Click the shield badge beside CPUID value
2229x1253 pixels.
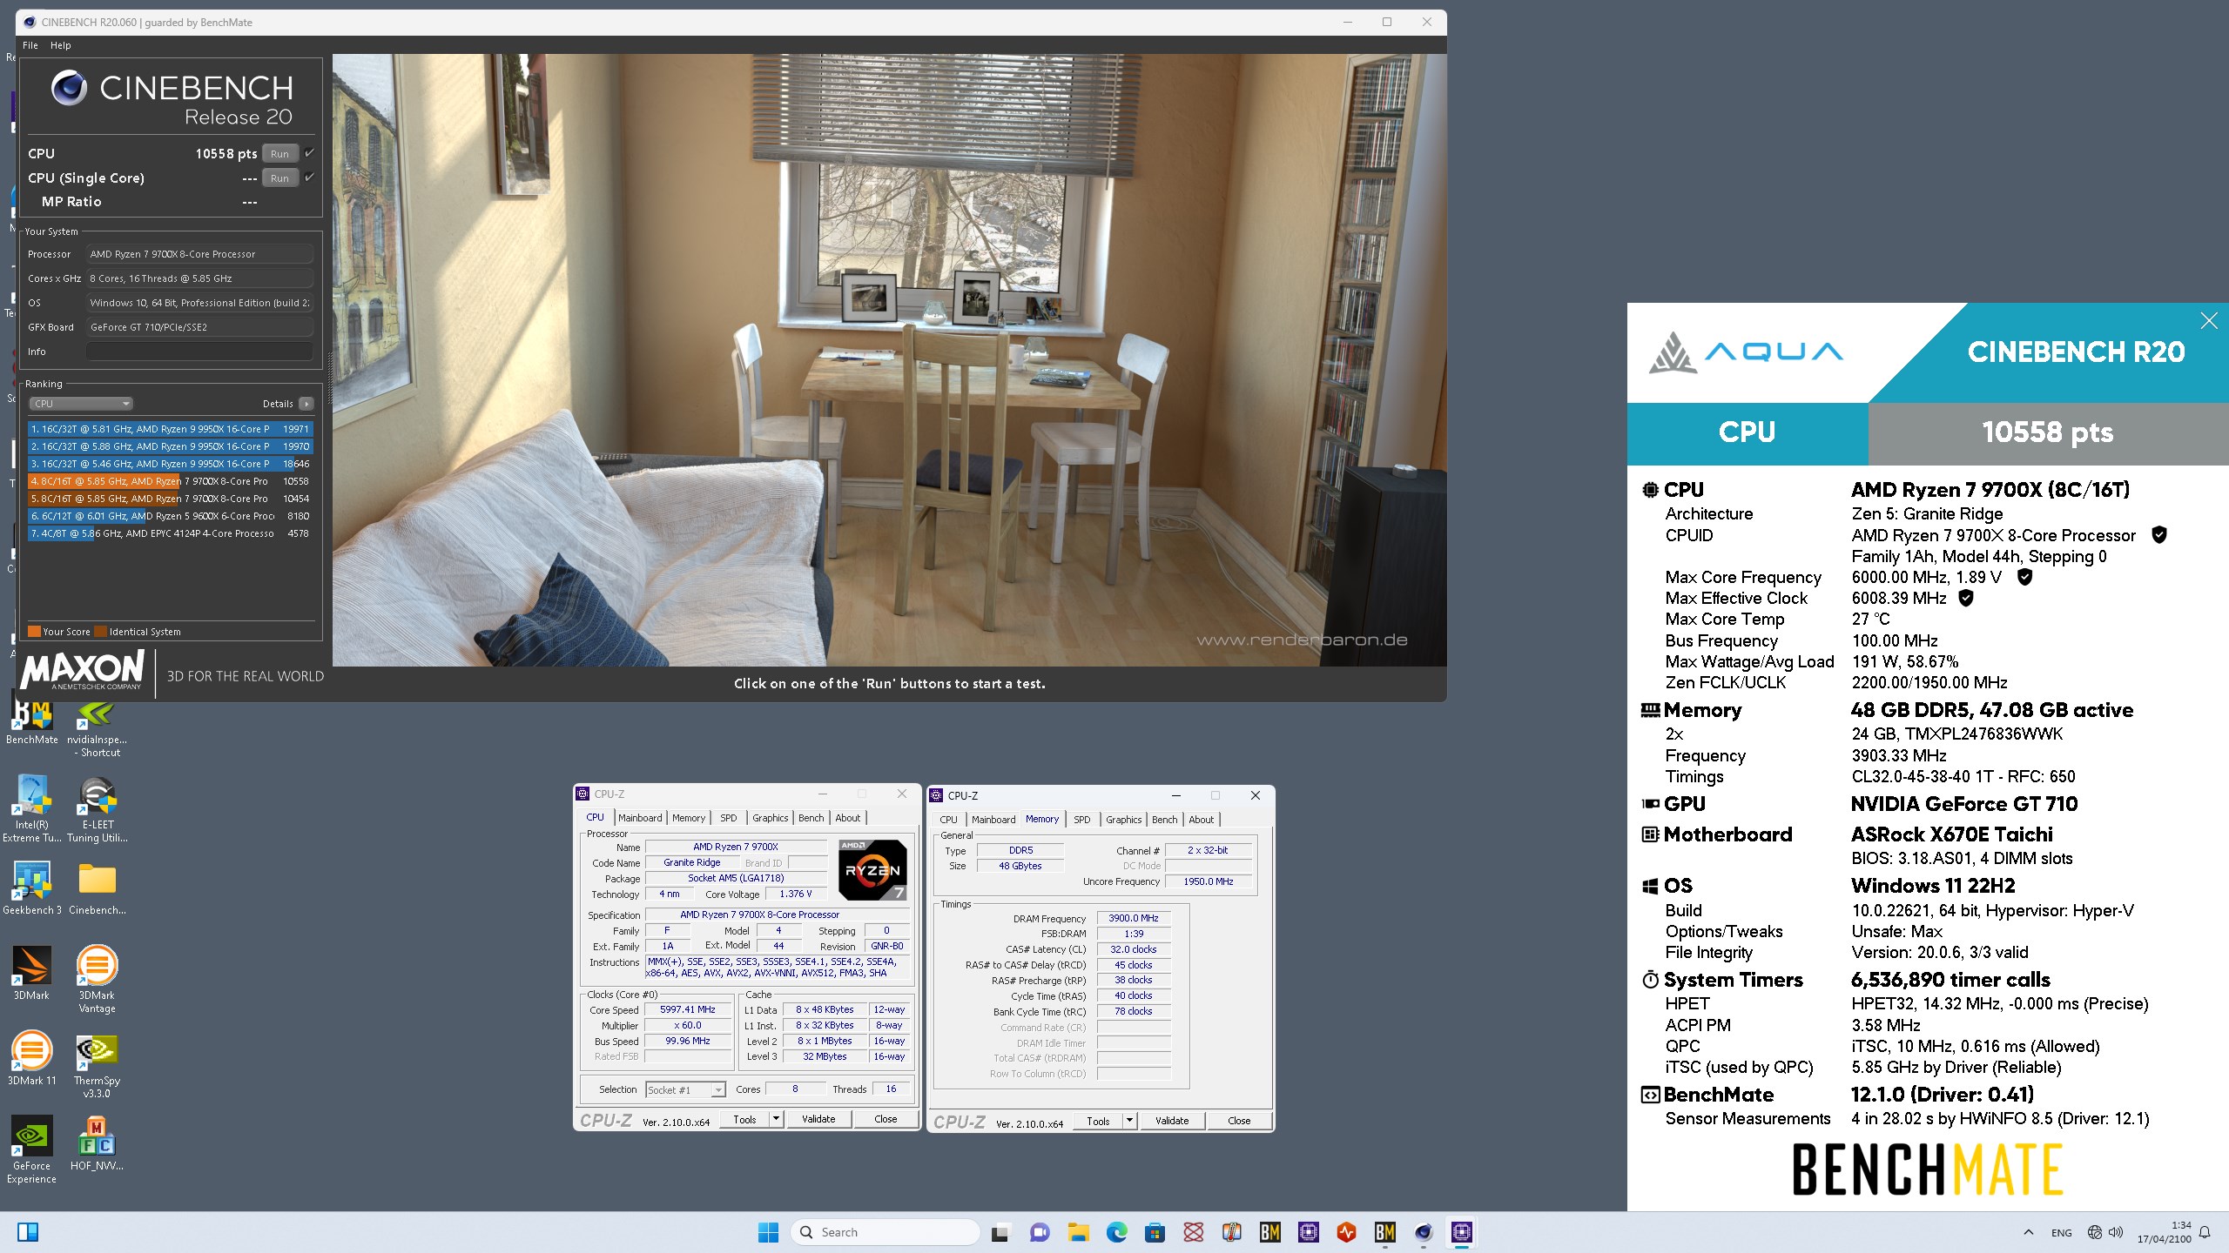click(x=2159, y=535)
